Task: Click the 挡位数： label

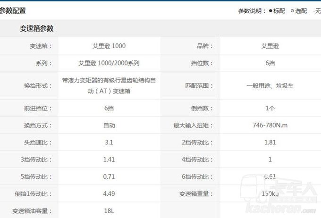Action: 202,63
